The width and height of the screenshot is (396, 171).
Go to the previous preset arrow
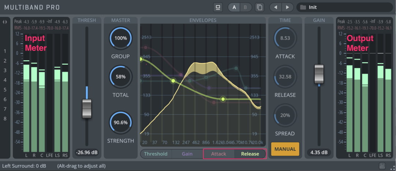point(276,7)
